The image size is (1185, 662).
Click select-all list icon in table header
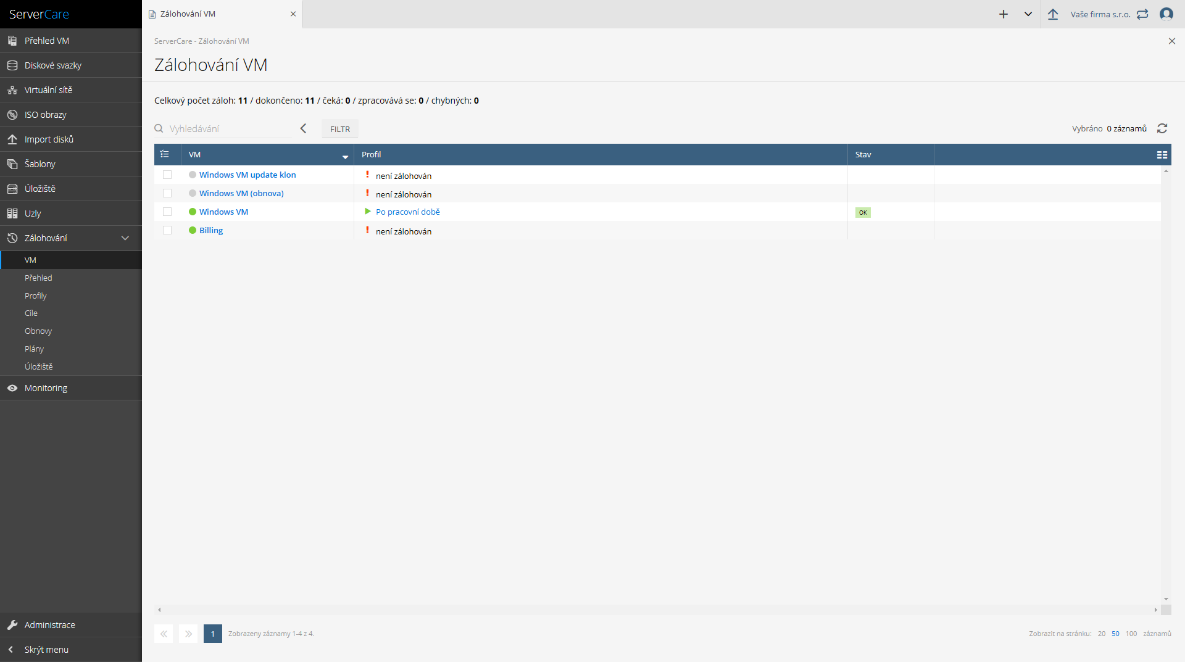click(165, 154)
